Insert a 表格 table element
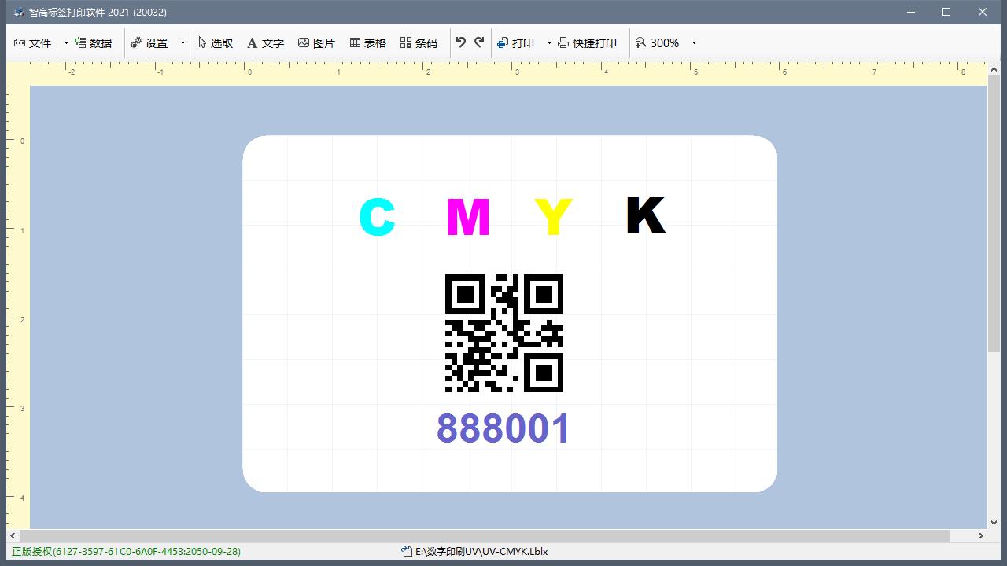Image resolution: width=1007 pixels, height=566 pixels. [368, 43]
